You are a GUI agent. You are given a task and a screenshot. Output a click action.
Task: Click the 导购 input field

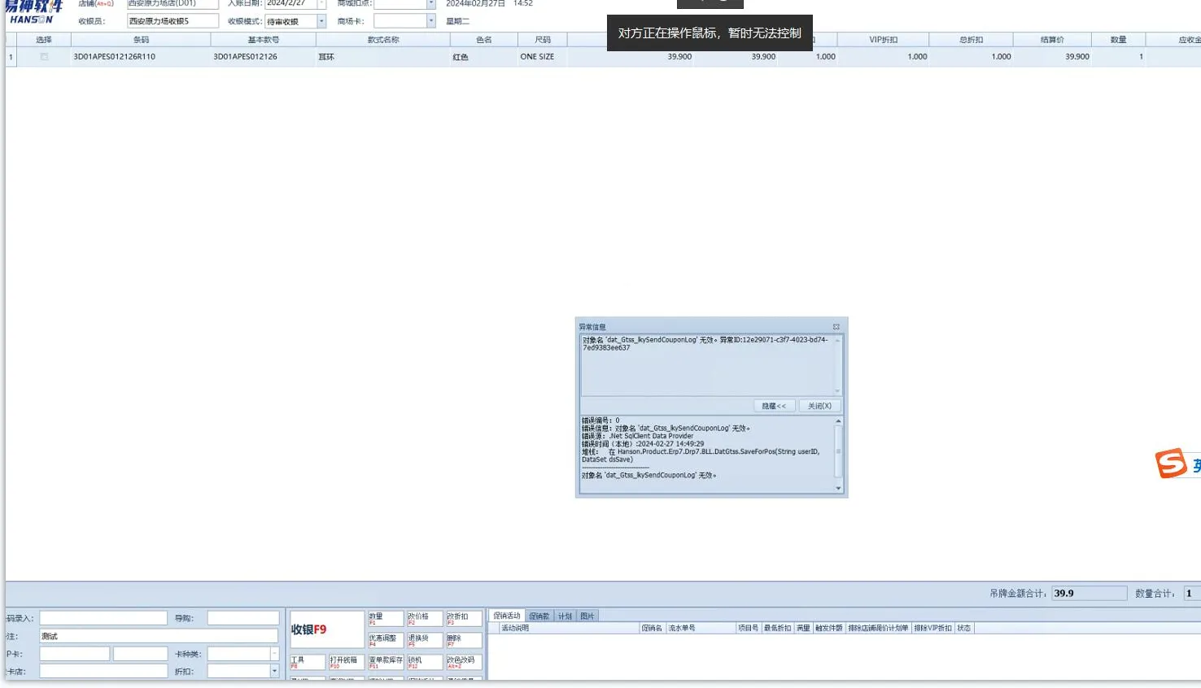click(242, 619)
